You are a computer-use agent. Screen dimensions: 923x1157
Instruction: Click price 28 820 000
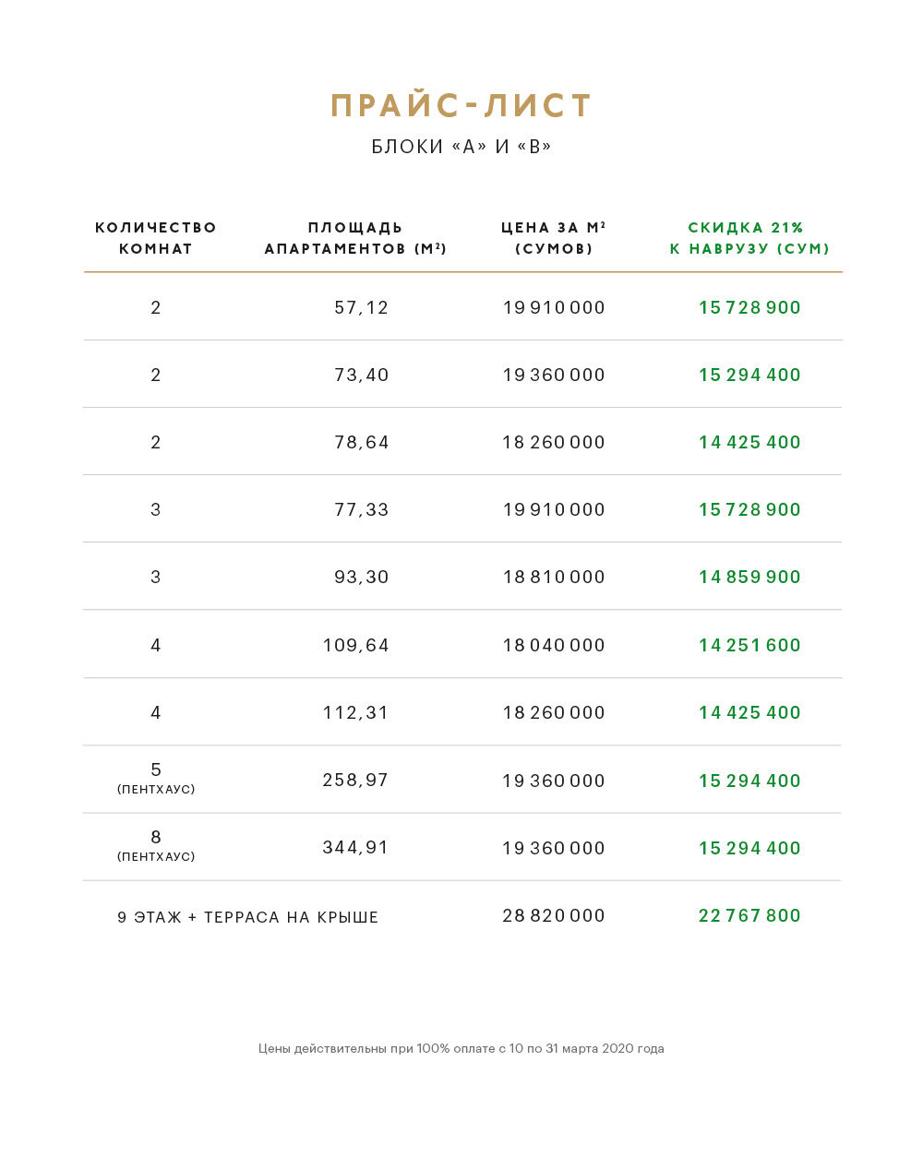coord(554,915)
